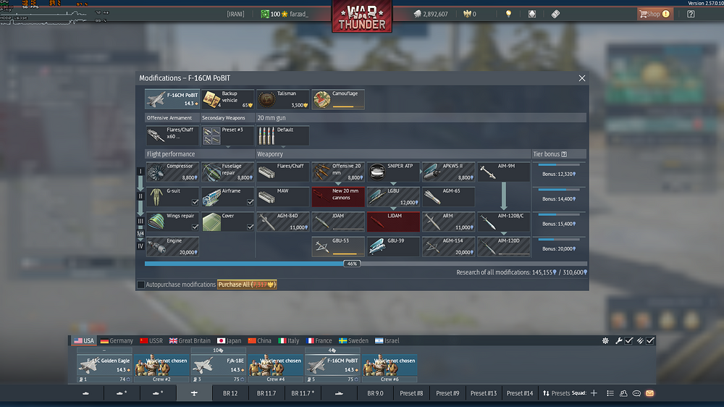
Task: Select the JDAM bomb modification
Action: pos(338,222)
